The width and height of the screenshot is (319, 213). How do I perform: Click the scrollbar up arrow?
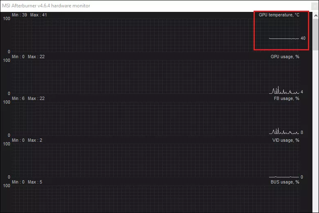click(x=316, y=16)
